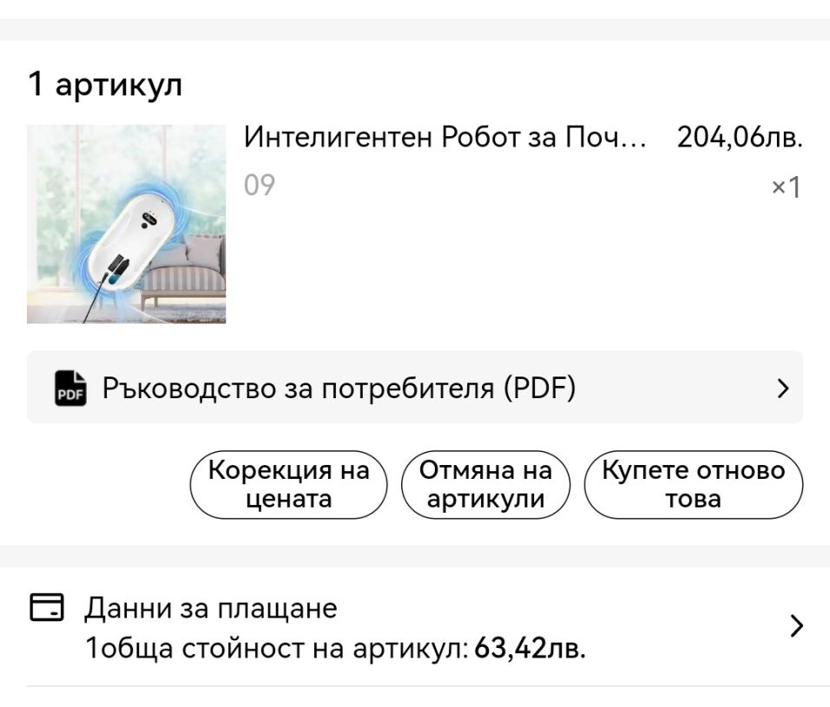The width and height of the screenshot is (830, 707).
Task: Choose 'Купете отново това' button
Action: (x=693, y=484)
